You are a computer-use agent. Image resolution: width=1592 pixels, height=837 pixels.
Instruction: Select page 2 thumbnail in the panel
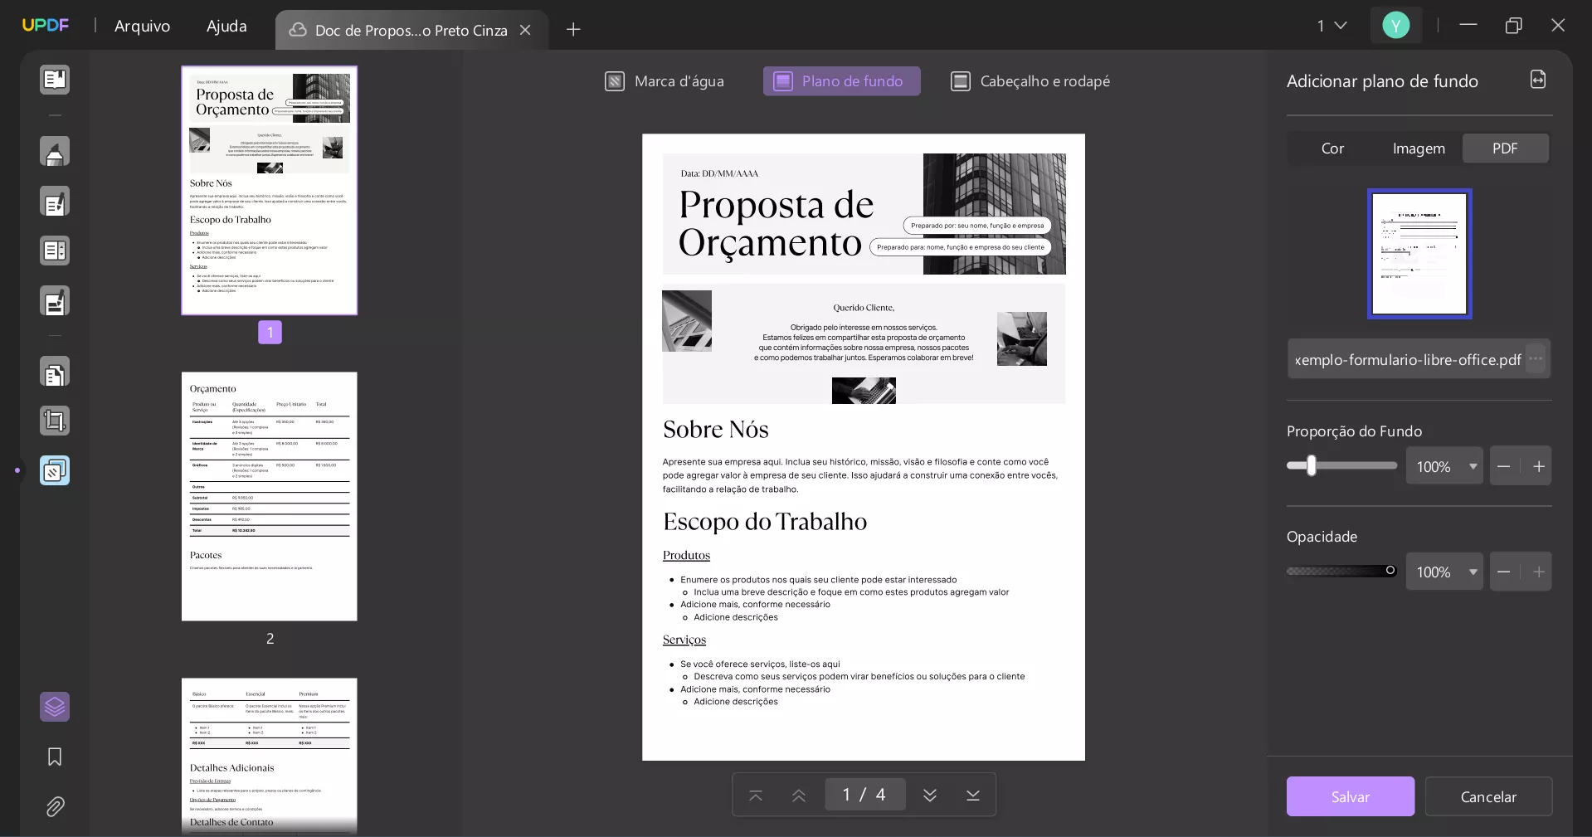click(269, 496)
